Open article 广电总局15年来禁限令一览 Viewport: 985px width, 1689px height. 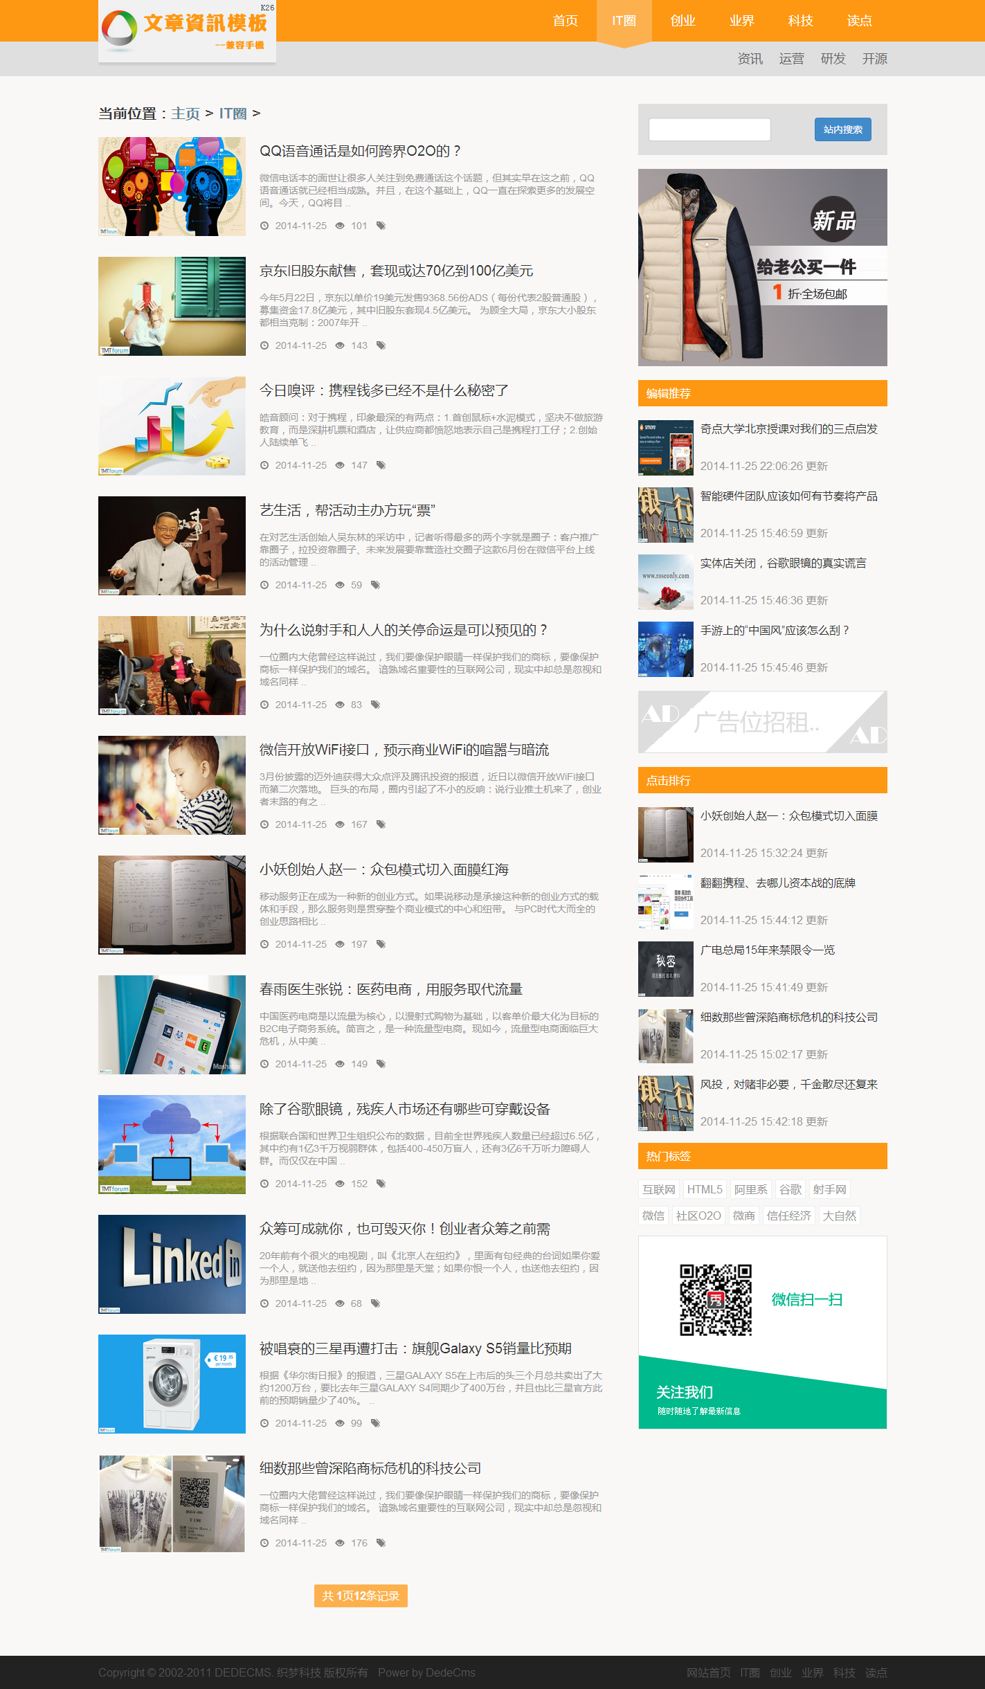tap(767, 950)
